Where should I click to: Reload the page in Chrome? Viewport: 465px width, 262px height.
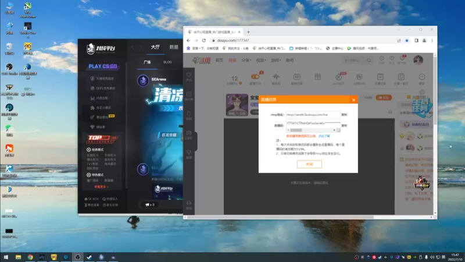point(204,40)
